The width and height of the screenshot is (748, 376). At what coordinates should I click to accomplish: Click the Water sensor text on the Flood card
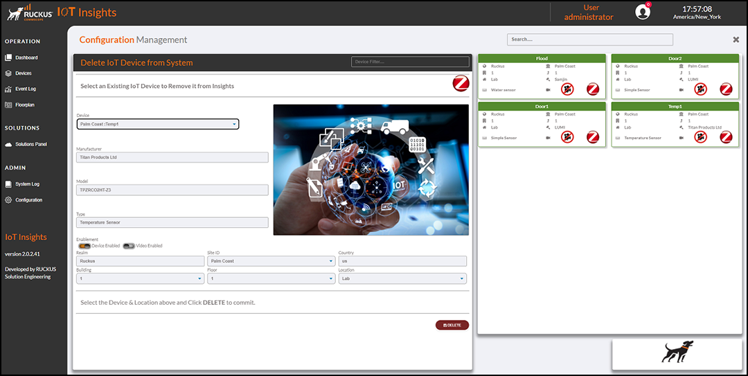click(x=504, y=90)
